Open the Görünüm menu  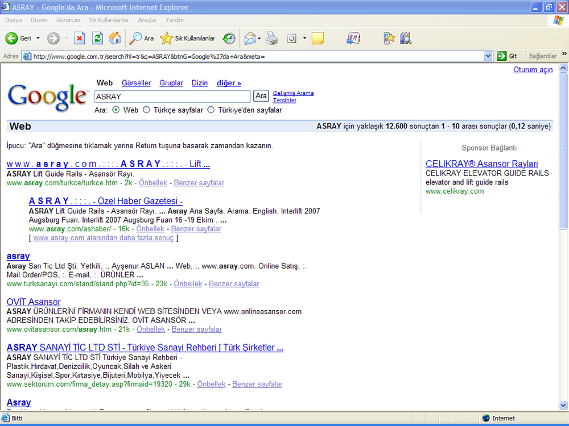[68, 20]
